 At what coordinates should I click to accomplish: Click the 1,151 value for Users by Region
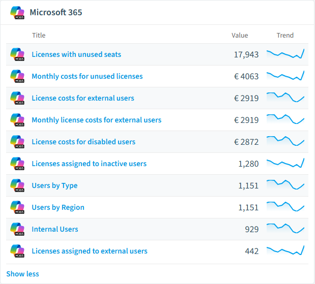248,208
